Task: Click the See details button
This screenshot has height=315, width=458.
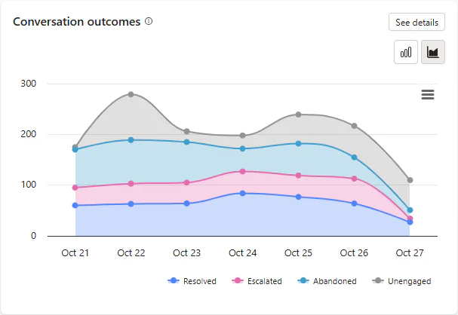Action: pyautogui.click(x=417, y=22)
